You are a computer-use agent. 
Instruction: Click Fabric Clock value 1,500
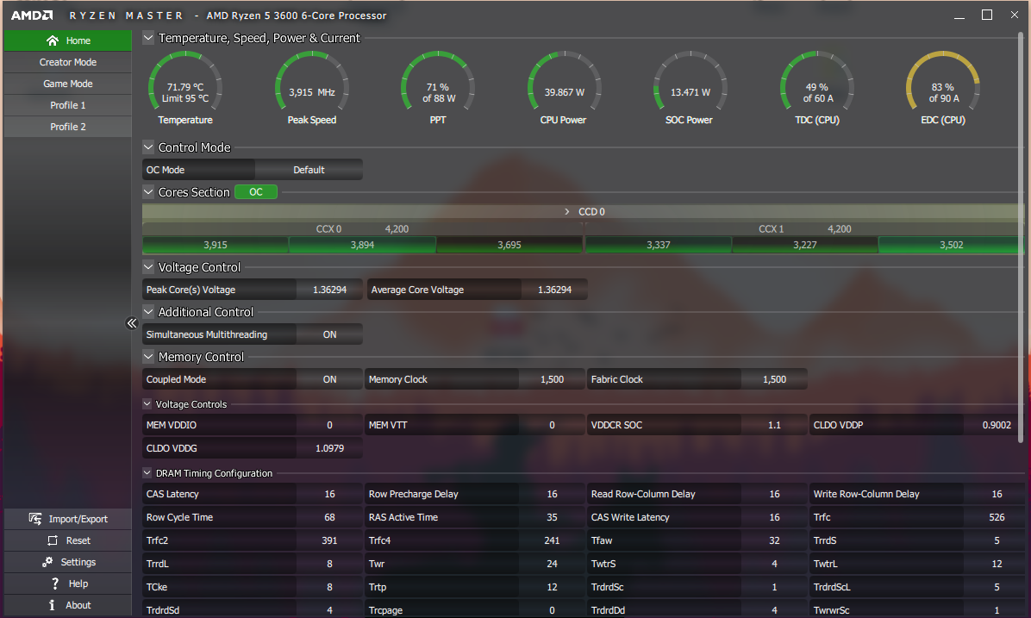[x=774, y=379]
